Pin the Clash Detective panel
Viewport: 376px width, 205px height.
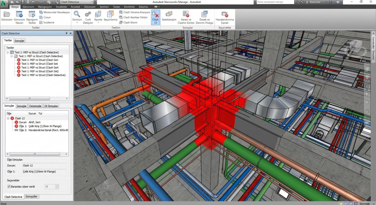66,33
